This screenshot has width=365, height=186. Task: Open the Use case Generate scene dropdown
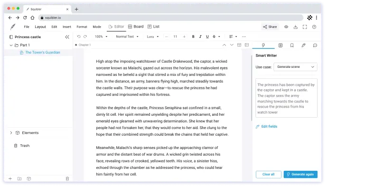pos(295,67)
